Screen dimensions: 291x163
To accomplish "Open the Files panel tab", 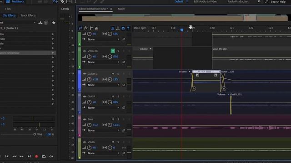I will (8, 9).
